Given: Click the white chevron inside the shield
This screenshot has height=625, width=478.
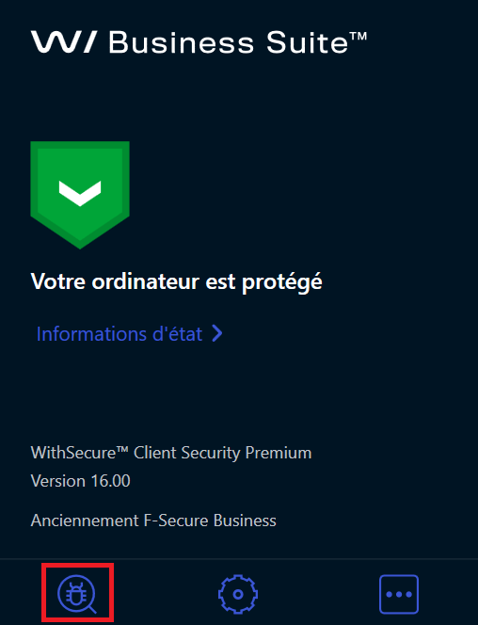Looking at the screenshot, I should 80,193.
